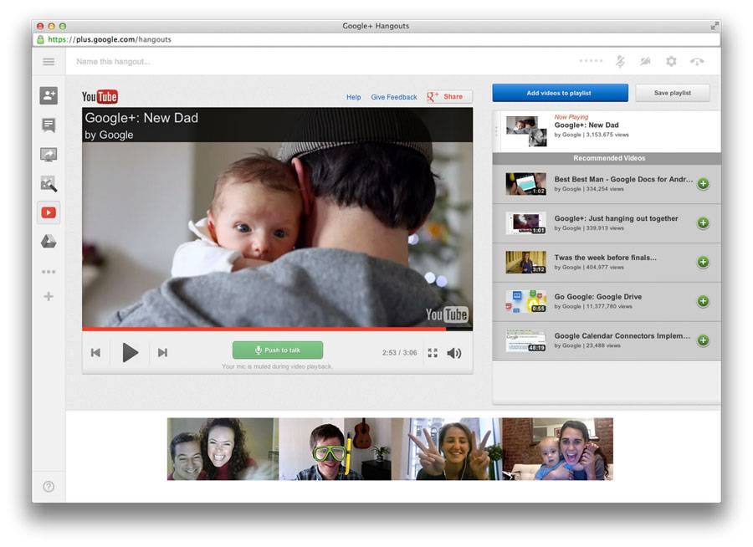The image size is (753, 547).
Task: Open Best Best Man video thumbnail
Action: [526, 184]
